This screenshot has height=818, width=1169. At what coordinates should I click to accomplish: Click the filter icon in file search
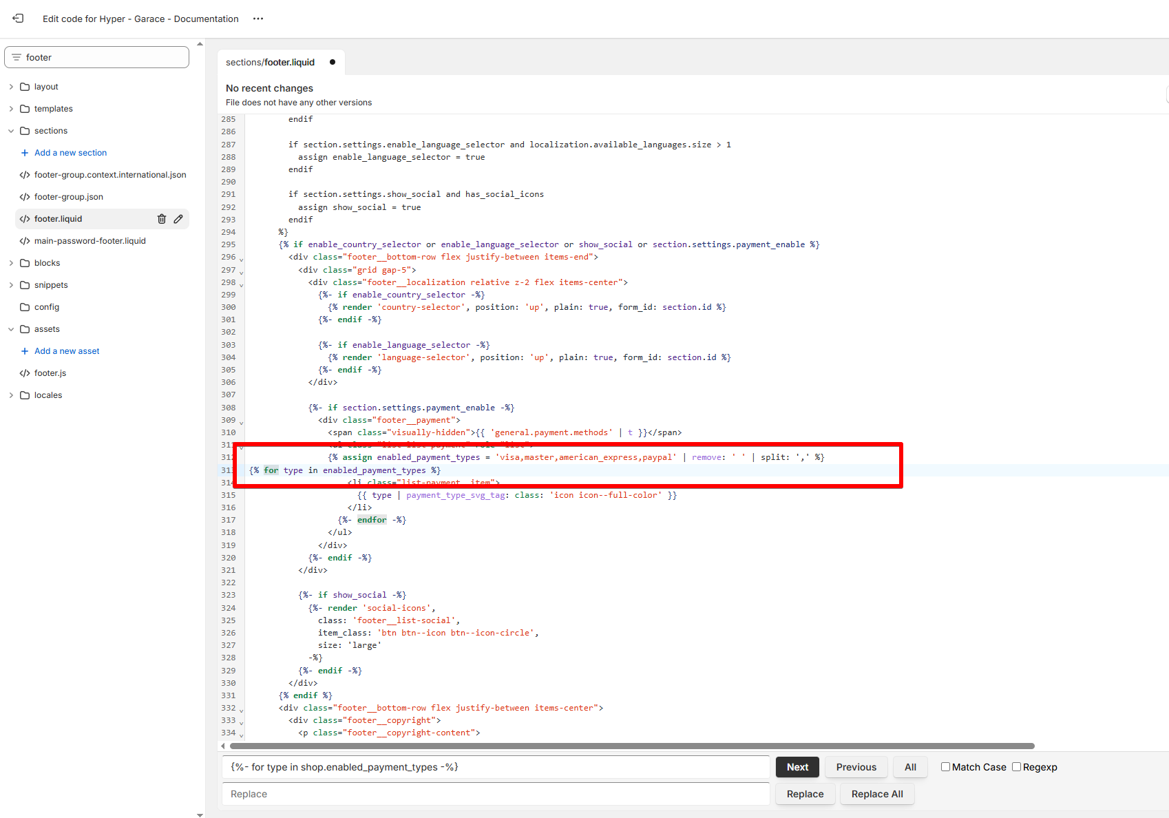(17, 57)
